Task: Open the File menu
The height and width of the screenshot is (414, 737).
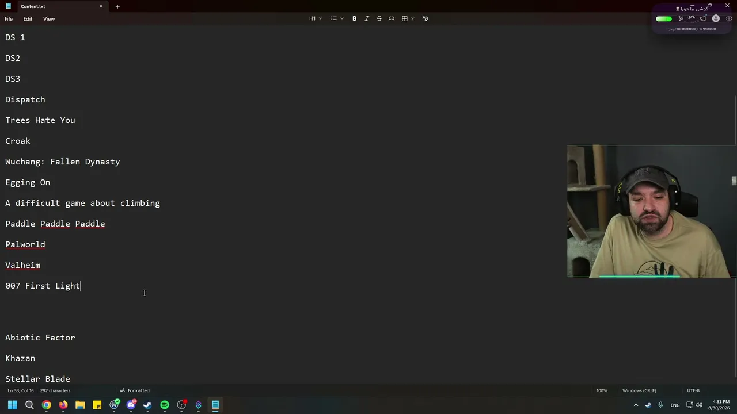Action: point(9,19)
